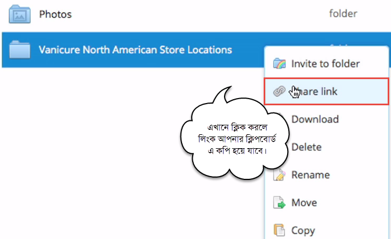Viewport: 391px width, 239px height.
Task: Select the Share link menu entry
Action: coord(327,91)
